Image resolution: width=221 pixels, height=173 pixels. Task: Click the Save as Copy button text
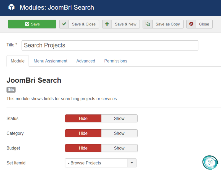(x=168, y=24)
